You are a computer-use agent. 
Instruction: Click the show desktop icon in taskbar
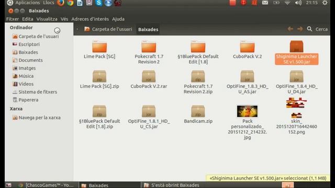pyautogui.click(x=8, y=185)
